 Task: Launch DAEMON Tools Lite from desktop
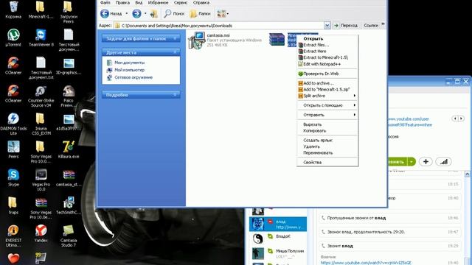click(x=13, y=124)
